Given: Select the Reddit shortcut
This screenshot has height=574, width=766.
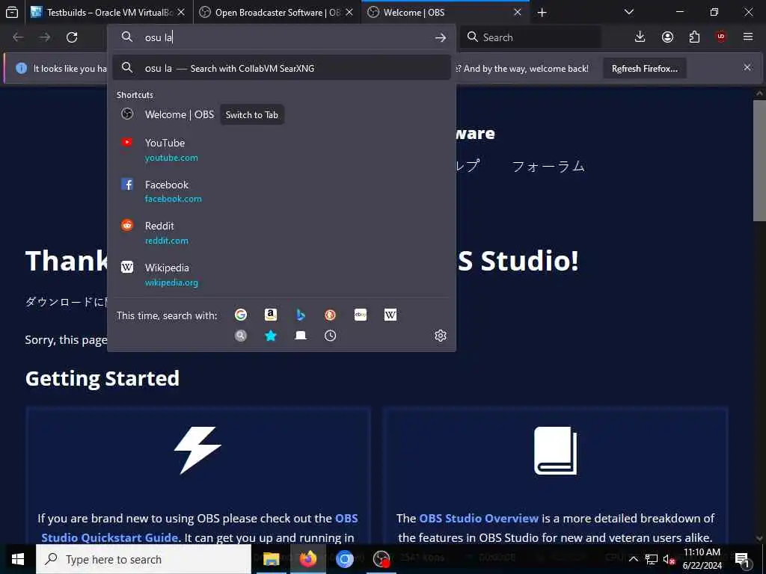Looking at the screenshot, I should tap(281, 232).
